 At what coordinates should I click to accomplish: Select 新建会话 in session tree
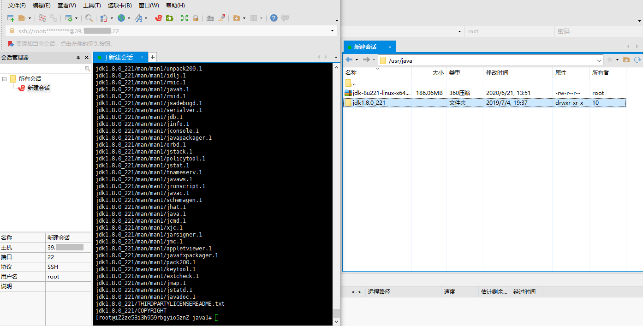click(x=38, y=88)
